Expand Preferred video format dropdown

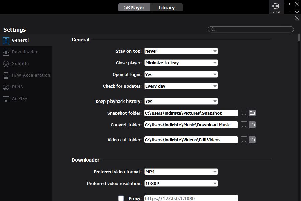(x=181, y=172)
